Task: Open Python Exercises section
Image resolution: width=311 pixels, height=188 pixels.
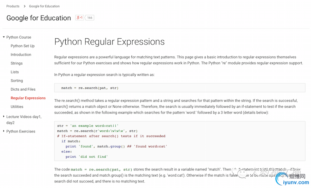Action: point(21,131)
